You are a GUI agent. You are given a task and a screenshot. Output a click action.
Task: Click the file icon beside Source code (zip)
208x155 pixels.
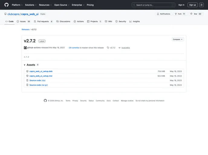tap(27, 80)
